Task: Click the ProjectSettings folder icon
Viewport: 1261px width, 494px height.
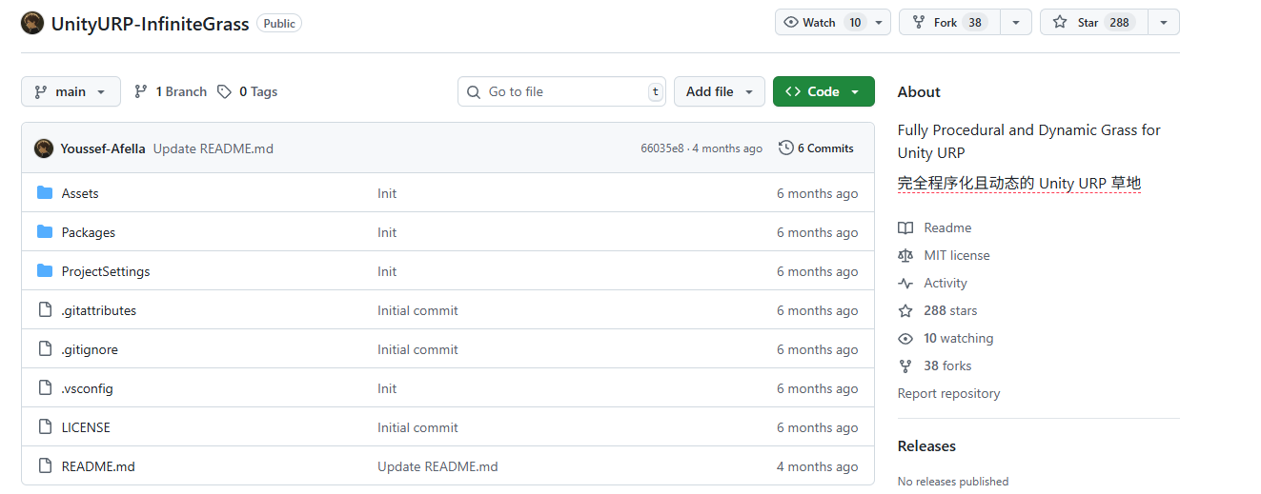Action: (45, 271)
